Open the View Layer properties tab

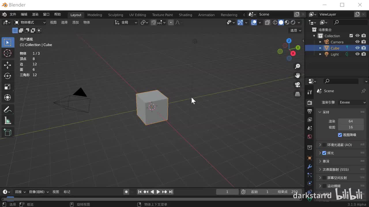(310, 120)
